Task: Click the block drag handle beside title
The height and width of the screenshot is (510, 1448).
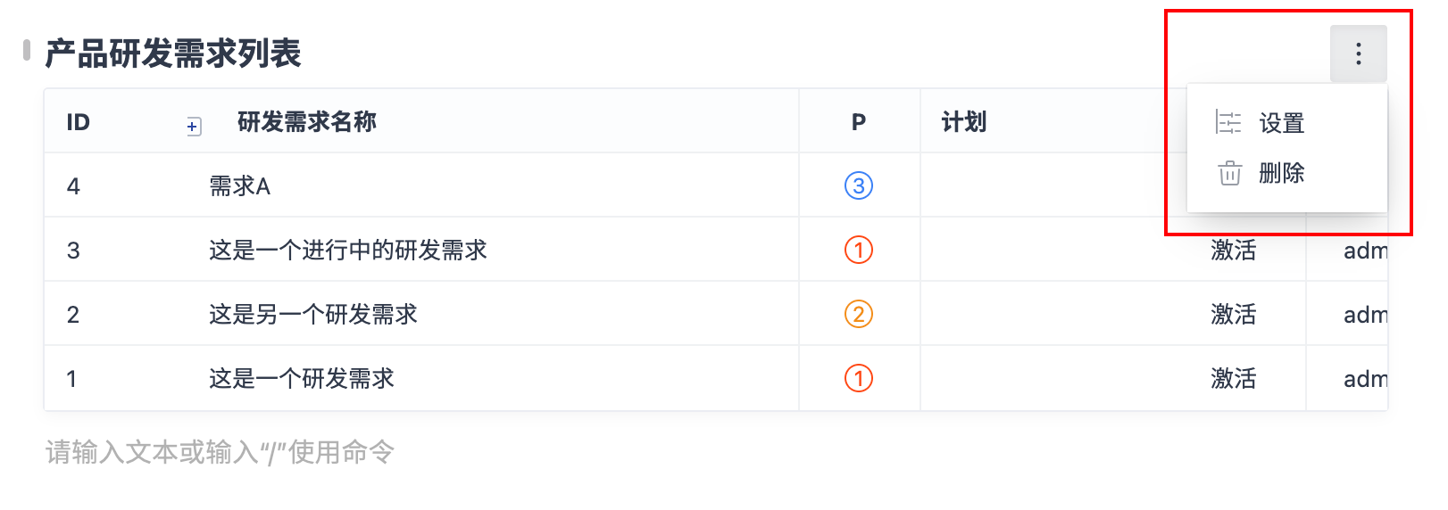Action: (27, 50)
